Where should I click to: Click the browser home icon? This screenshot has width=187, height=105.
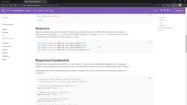(x=15, y=5)
